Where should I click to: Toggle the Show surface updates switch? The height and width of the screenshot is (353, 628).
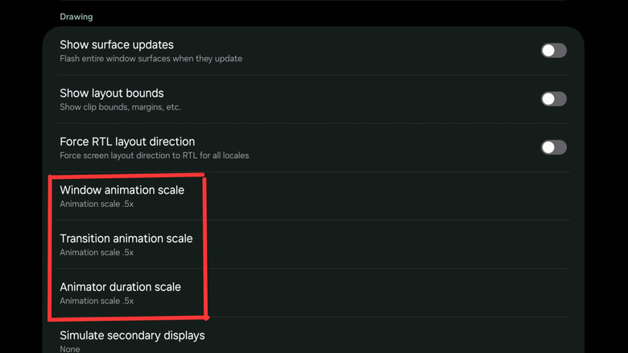tap(553, 51)
